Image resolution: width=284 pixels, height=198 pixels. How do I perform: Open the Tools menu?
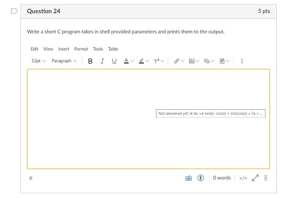99,49
